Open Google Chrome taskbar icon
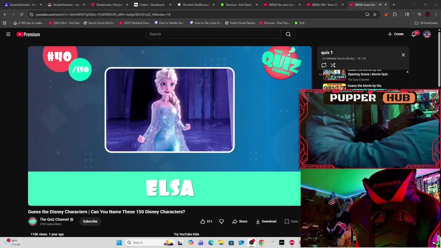This screenshot has height=248, width=441. [x=261, y=242]
